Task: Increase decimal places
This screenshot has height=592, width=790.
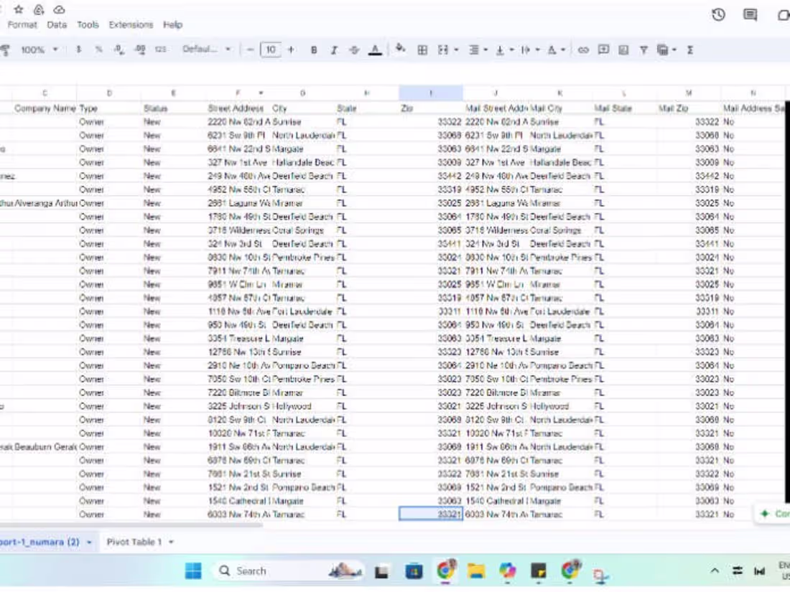Action: pyautogui.click(x=140, y=50)
